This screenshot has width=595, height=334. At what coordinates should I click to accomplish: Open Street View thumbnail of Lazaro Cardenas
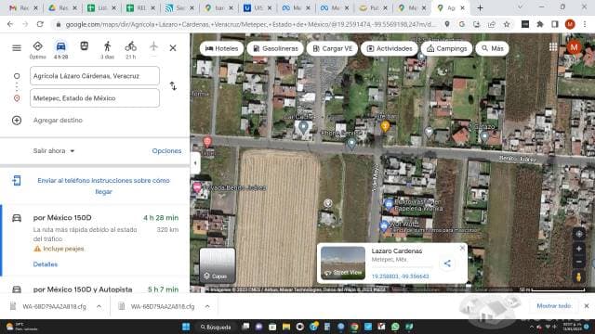click(343, 263)
